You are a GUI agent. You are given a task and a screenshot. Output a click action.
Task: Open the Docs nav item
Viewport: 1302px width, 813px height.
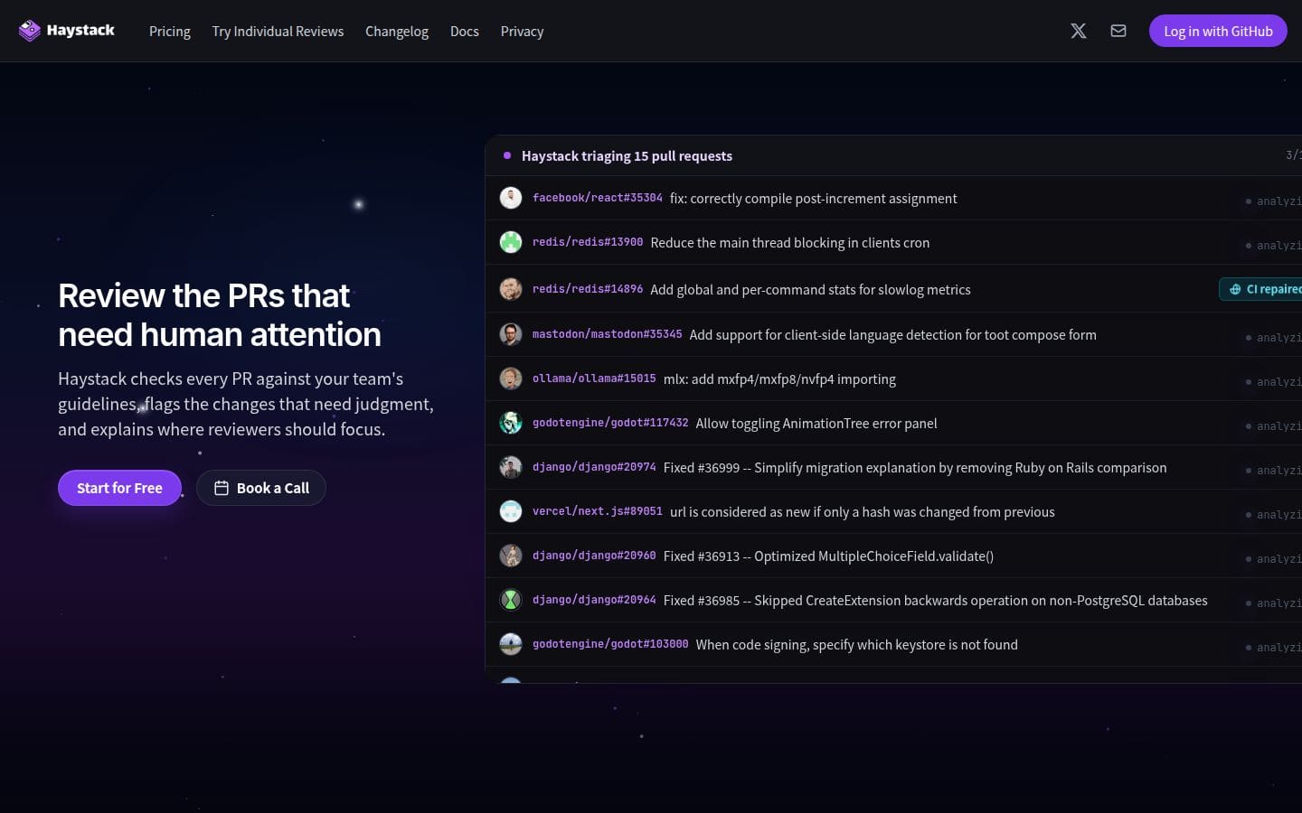coord(465,31)
